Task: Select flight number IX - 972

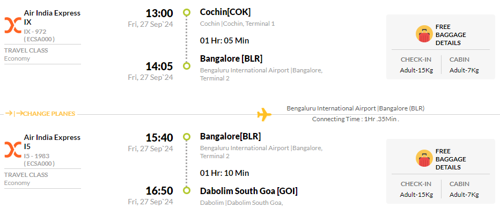Action: click(35, 32)
